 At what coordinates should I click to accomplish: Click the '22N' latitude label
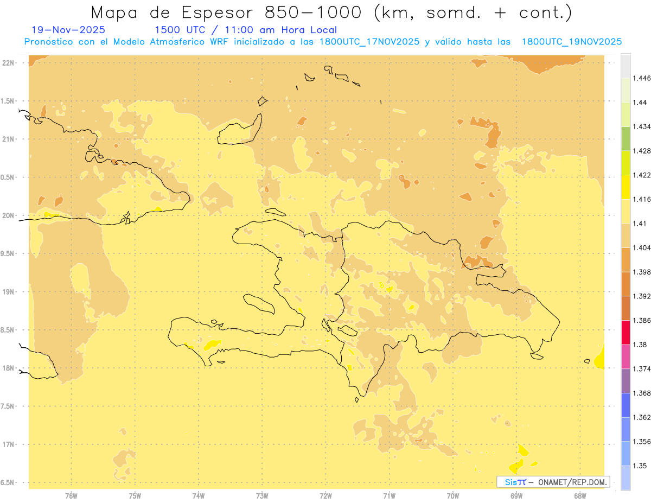[x=8, y=63]
